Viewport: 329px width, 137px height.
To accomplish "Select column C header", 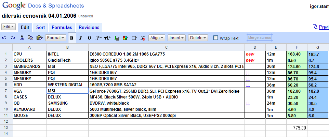I will click(x=167, y=47).
